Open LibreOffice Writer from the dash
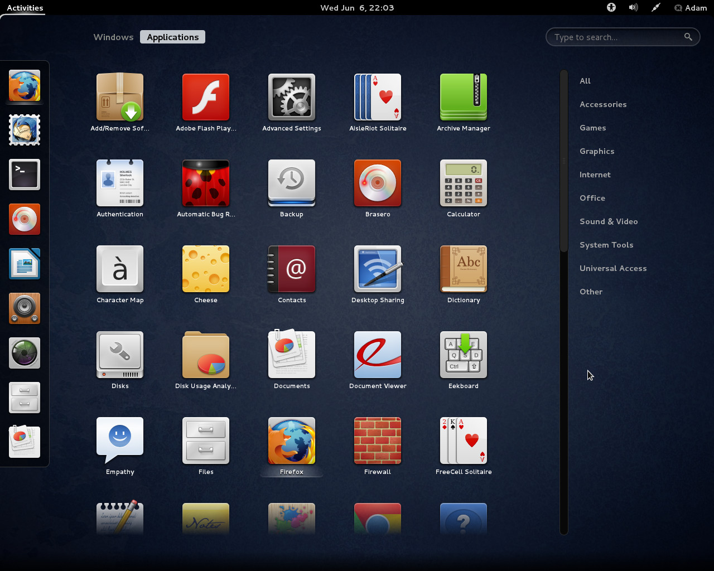This screenshot has width=714, height=571. coord(25,264)
